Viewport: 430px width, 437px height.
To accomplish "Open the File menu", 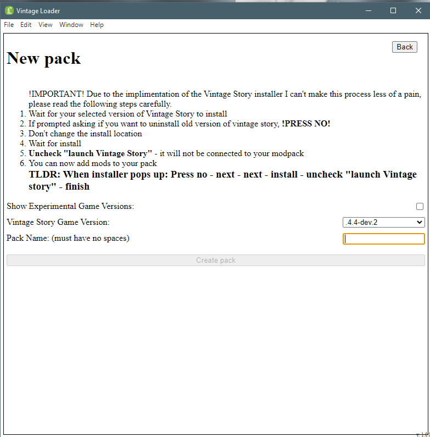I will click(9, 25).
